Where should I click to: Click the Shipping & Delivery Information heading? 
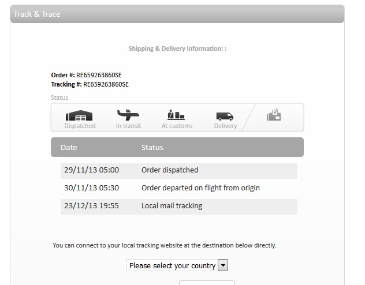point(177,49)
